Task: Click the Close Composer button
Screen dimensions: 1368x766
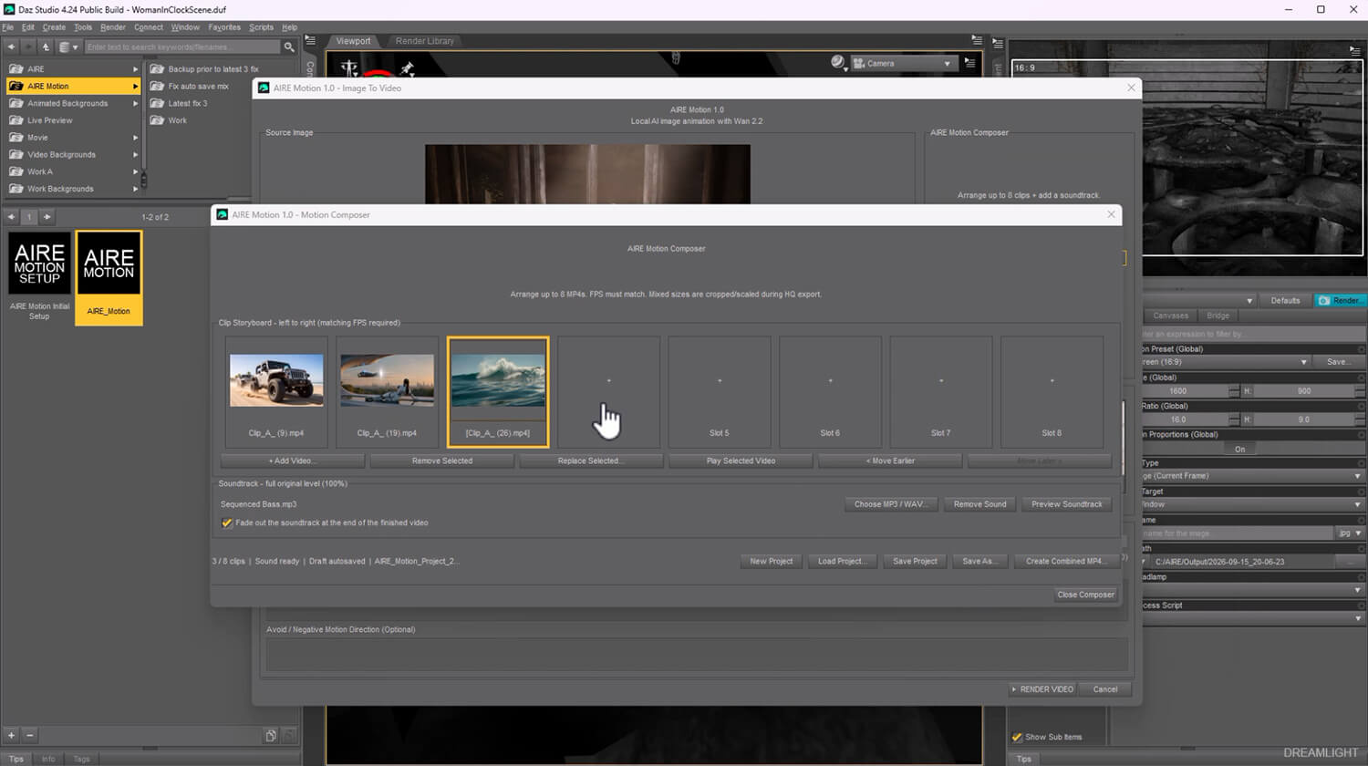Action: (1085, 595)
